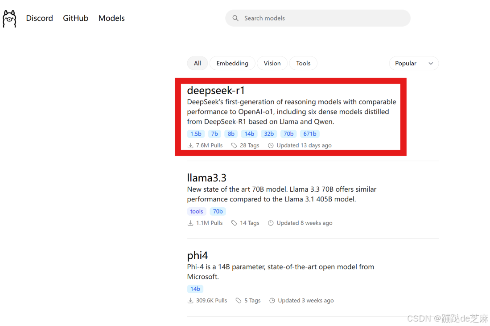490x326 pixels.
Task: Click the search magnifier icon
Action: pyautogui.click(x=235, y=18)
